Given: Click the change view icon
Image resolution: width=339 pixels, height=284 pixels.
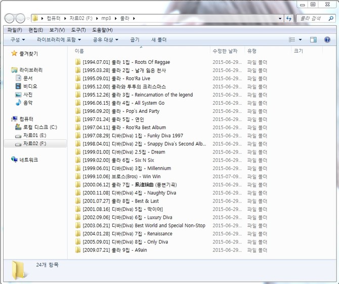Looking at the screenshot, I should (291, 39).
